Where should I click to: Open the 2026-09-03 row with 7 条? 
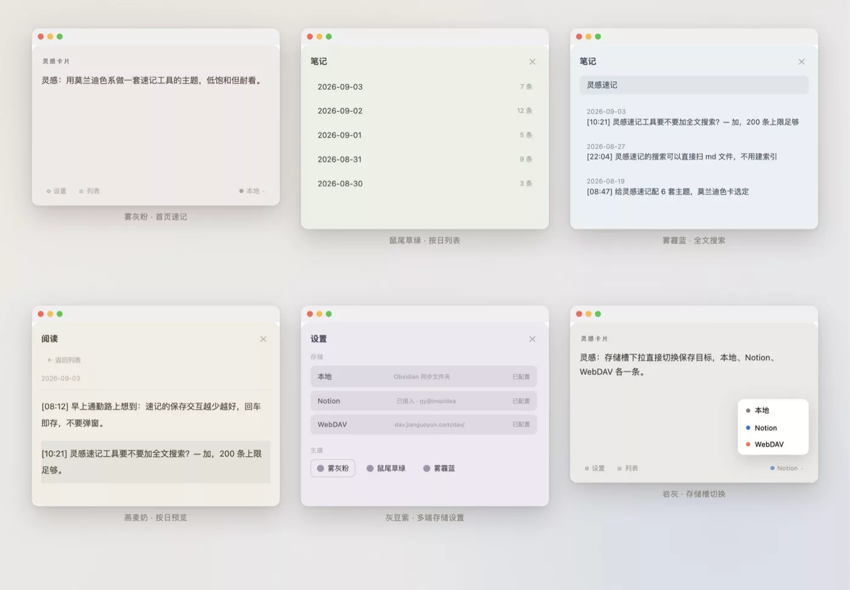(424, 87)
